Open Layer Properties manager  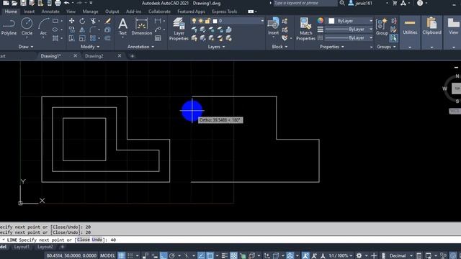pos(179,29)
